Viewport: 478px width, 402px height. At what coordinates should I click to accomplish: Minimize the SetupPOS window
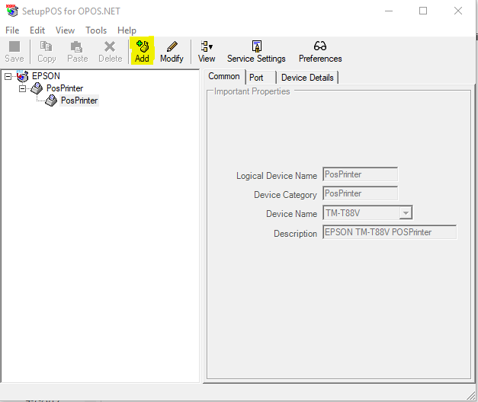point(389,11)
